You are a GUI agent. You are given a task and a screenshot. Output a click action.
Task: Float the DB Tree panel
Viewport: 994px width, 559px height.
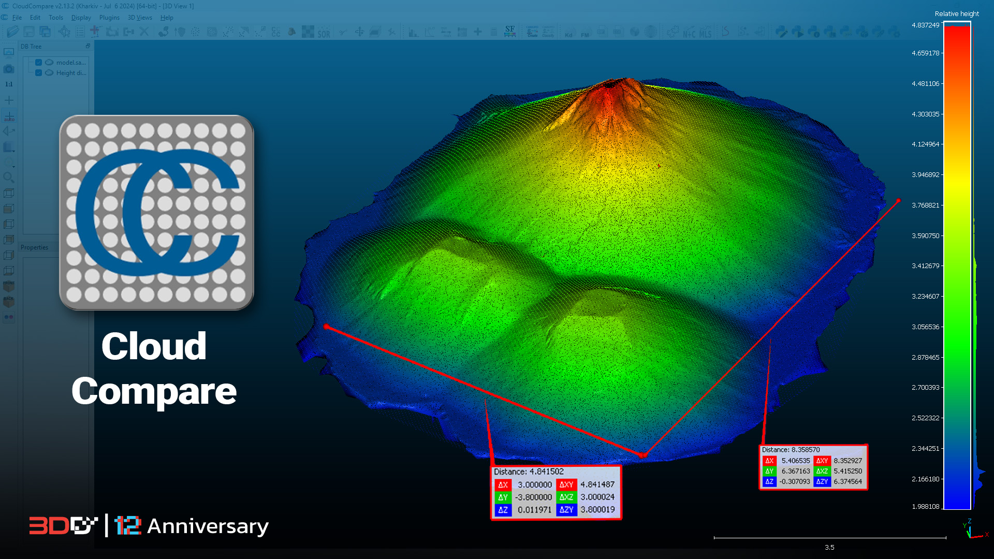tap(88, 46)
